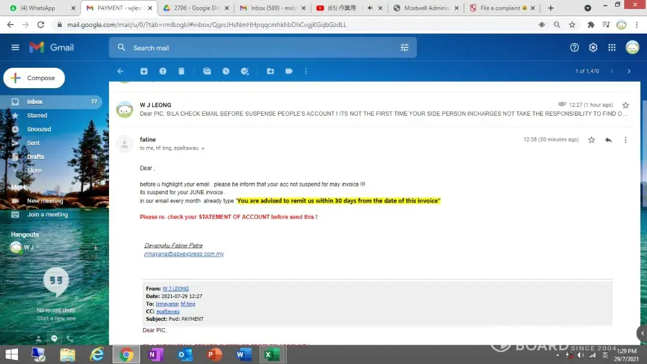
Task: Open Windows Start menu
Action: click(x=11, y=354)
